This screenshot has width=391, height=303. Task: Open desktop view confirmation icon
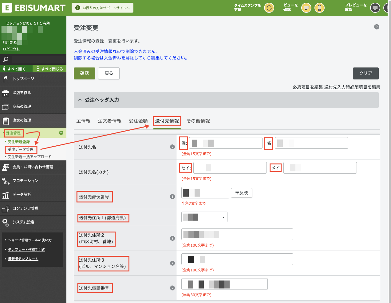pos(306,8)
